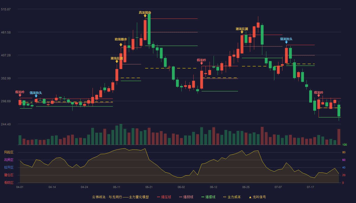
Task: Toggle the 强压线 legend series
Action: pyautogui.click(x=164, y=197)
